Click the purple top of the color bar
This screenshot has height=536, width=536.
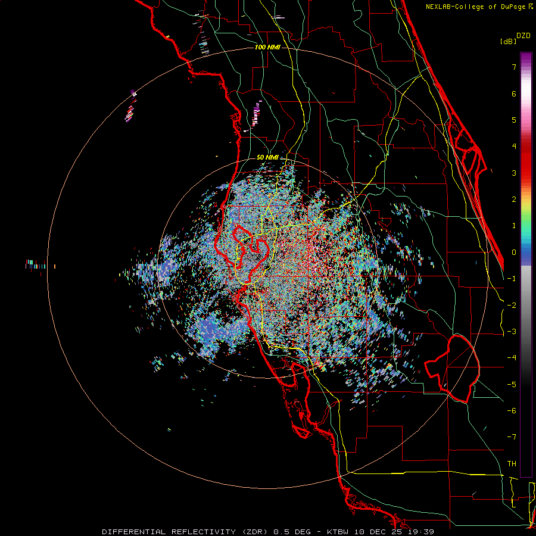[x=526, y=59]
